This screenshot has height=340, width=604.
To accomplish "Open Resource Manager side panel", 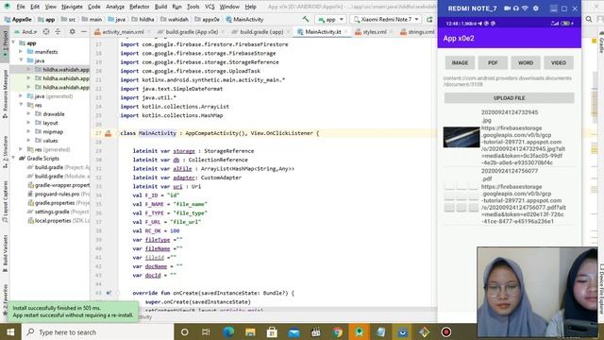I will click(5, 93).
